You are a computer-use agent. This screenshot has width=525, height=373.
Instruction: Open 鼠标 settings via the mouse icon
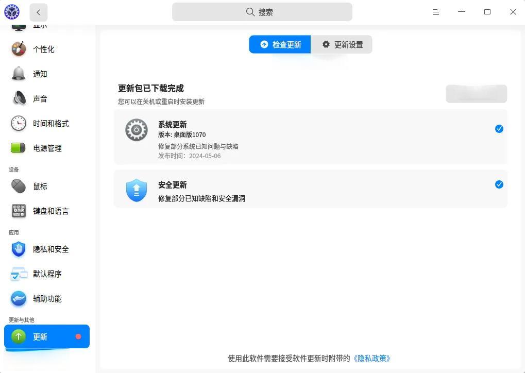[19, 186]
